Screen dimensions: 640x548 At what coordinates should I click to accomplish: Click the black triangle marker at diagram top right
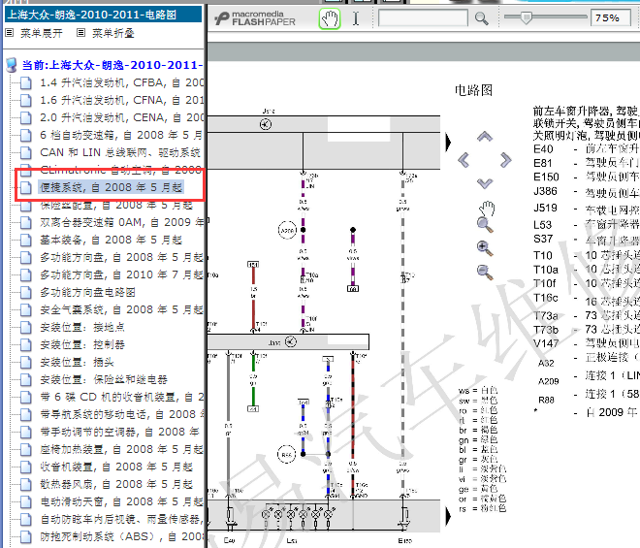pyautogui.click(x=448, y=143)
